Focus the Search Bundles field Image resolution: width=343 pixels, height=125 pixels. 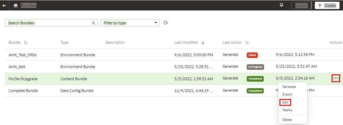(x=51, y=23)
